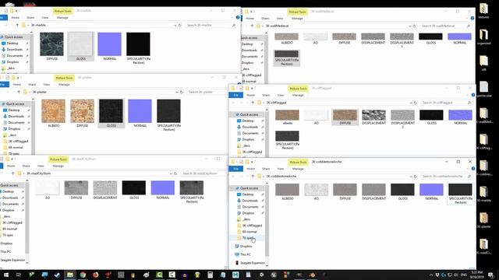Open View tab in plaster window
Image resolution: width=499 pixels, height=280 pixels.
tap(47, 85)
